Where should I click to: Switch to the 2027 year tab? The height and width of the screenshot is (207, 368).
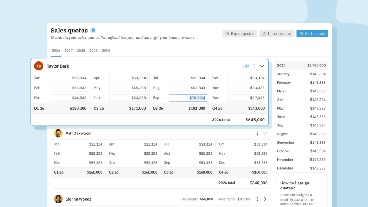69,50
